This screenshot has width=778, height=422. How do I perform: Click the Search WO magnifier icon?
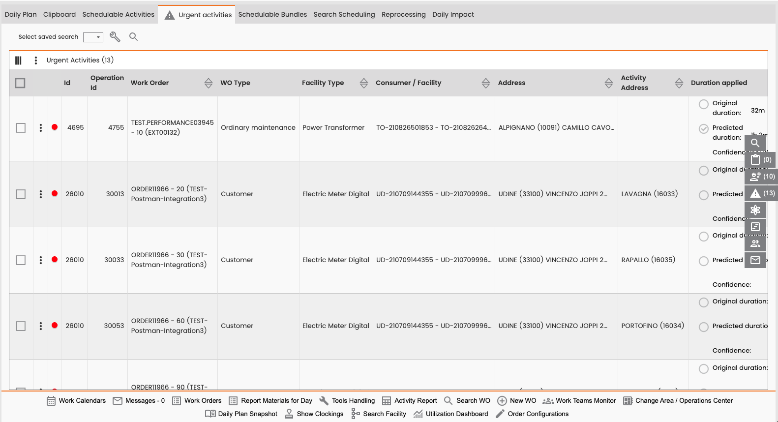[448, 401]
